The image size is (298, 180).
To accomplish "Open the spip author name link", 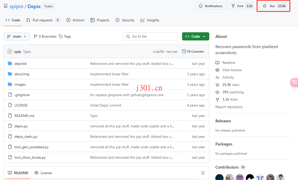I will click(x=18, y=52).
